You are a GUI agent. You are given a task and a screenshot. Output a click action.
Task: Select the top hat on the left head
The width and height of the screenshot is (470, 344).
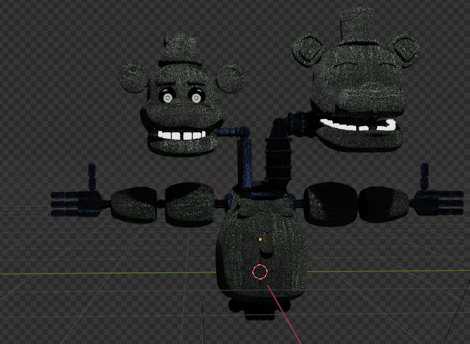[x=180, y=49]
